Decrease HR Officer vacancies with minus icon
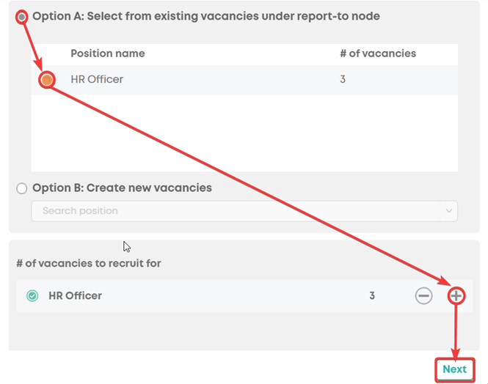 coord(423,296)
